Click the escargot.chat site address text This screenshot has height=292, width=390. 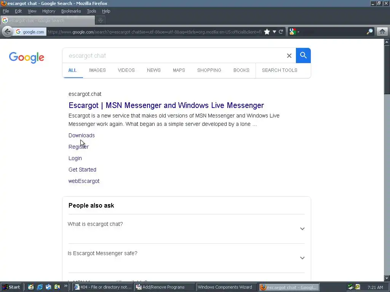tap(85, 94)
